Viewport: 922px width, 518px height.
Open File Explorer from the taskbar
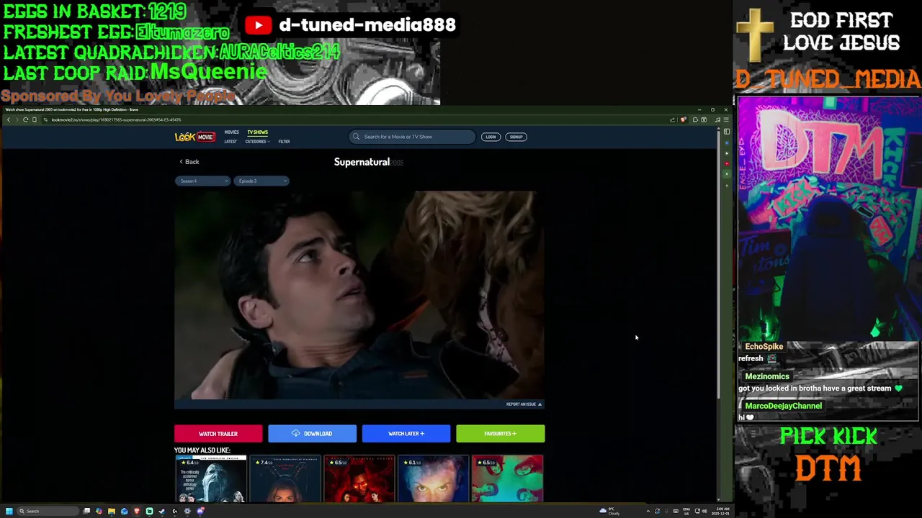tap(112, 511)
